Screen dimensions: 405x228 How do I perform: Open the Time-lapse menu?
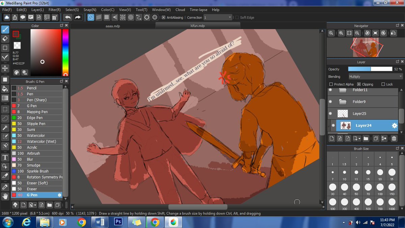[198, 10]
